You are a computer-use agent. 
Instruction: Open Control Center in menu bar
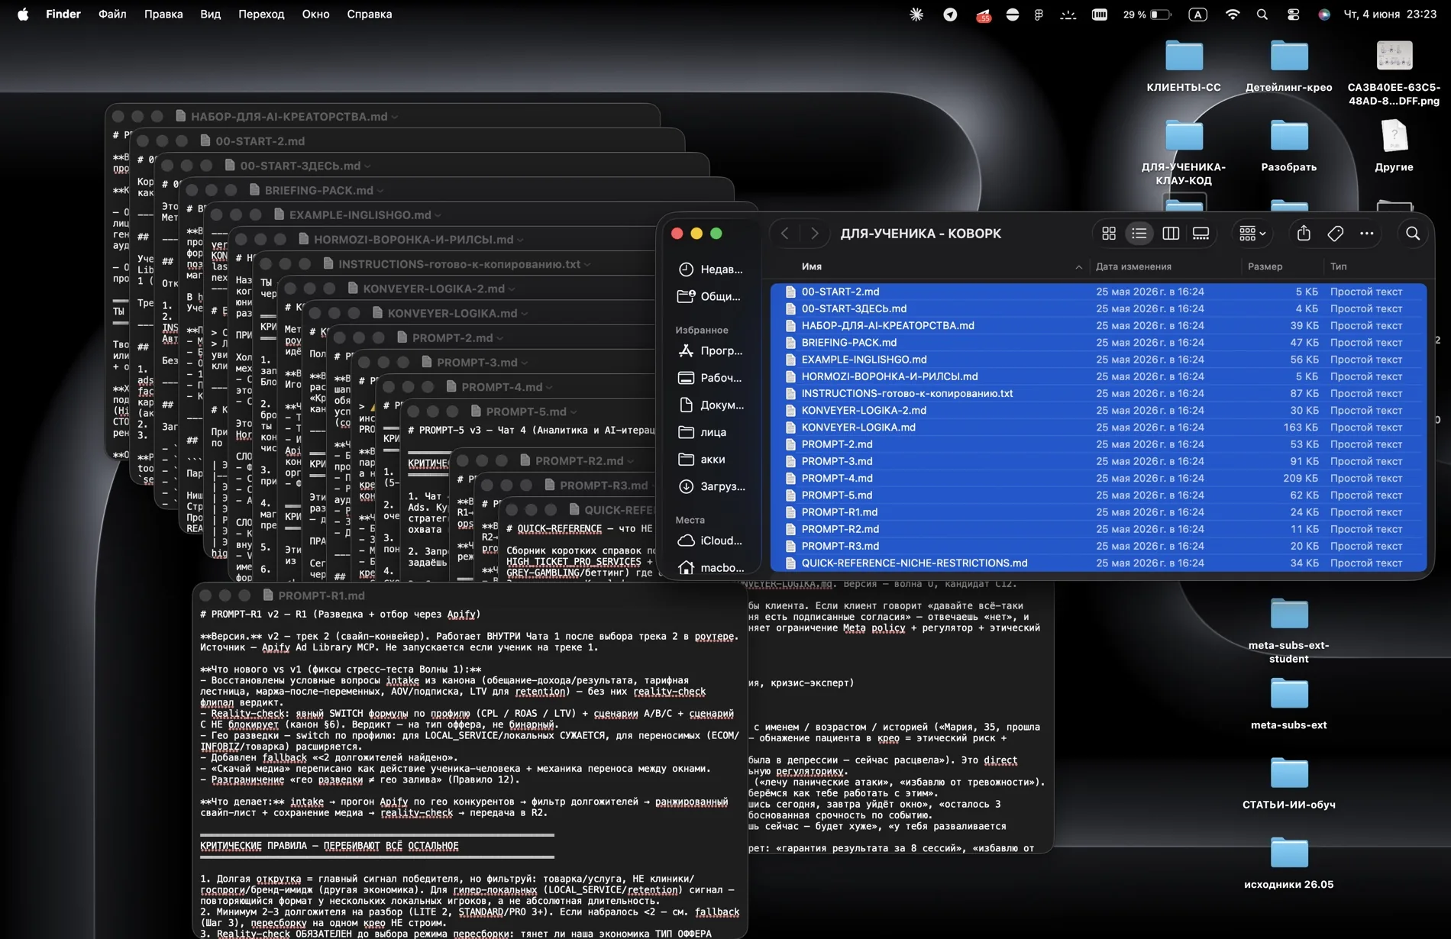coord(1293,14)
